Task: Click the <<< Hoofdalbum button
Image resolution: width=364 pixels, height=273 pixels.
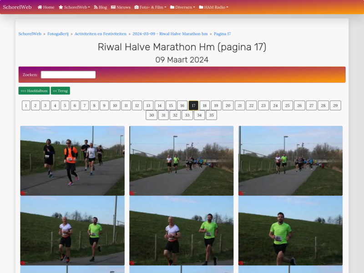Action: point(34,91)
